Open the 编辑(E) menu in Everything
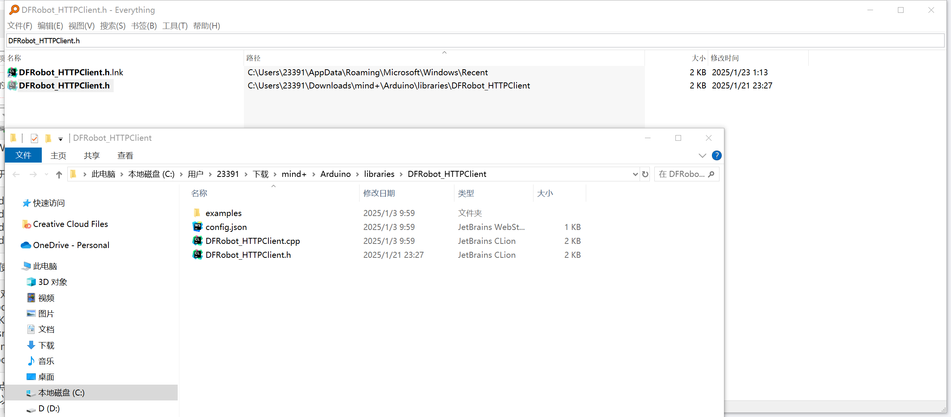Image resolution: width=951 pixels, height=417 pixels. coord(50,26)
